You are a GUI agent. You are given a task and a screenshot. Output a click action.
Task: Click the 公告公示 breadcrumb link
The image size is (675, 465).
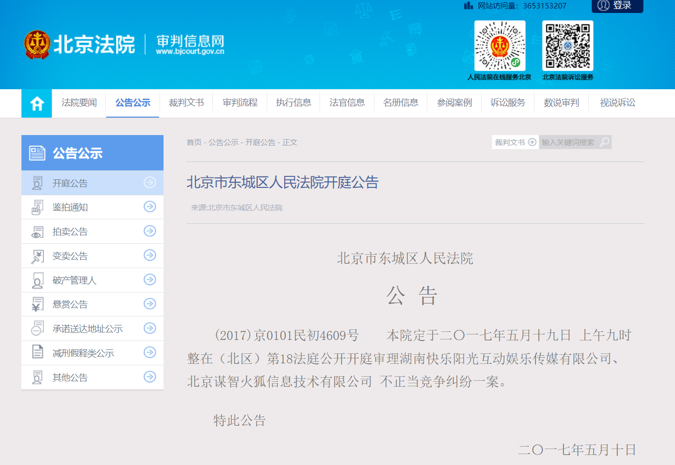point(223,143)
